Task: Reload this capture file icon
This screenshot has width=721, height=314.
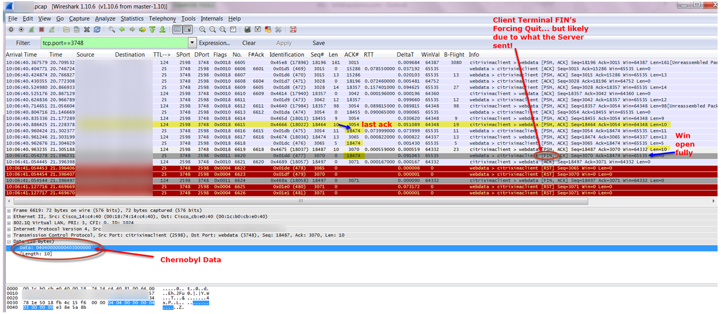Action: click(97, 29)
